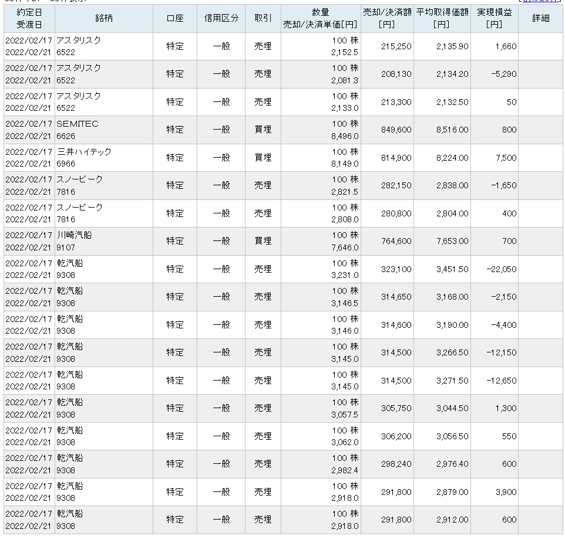The width and height of the screenshot is (565, 536).
Task: Select average cost 8,516.00
Action: (x=452, y=130)
